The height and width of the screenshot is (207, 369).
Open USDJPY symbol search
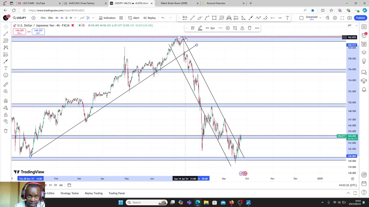click(x=19, y=18)
